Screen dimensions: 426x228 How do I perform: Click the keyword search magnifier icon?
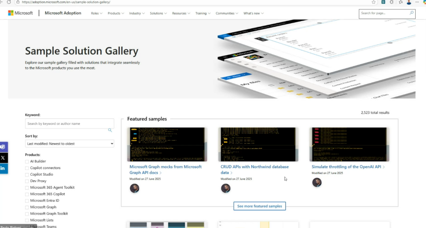click(x=110, y=130)
